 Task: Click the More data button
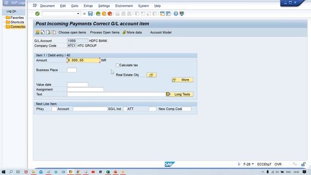(132, 33)
